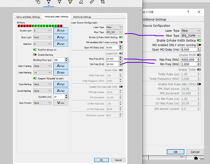
Task: Click the Blanking Delay field showing 100
Action: 59,60
